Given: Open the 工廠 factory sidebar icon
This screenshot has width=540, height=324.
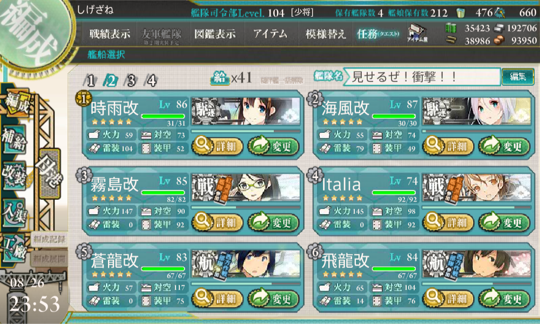Looking at the screenshot, I should point(15,248).
